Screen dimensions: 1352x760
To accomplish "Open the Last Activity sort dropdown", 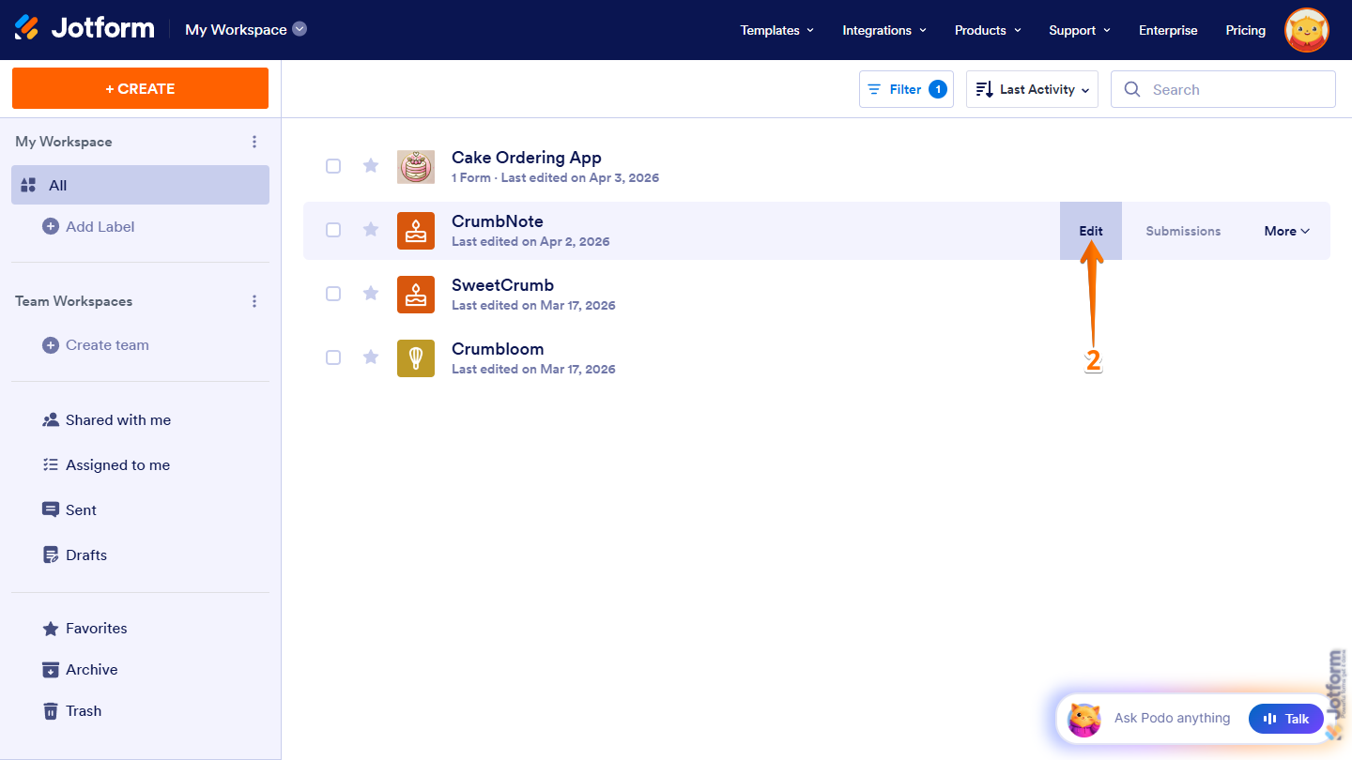I will (1032, 89).
